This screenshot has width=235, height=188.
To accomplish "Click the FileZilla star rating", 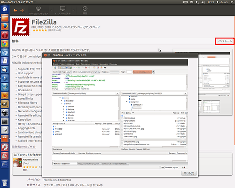I will (x=39, y=30).
